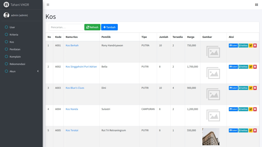Select Rekomendasi in the sidebar

(x=17, y=64)
